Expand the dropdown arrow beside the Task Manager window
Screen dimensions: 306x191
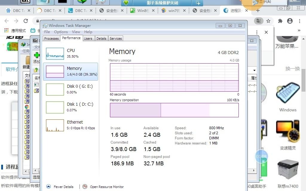(x=254, y=70)
